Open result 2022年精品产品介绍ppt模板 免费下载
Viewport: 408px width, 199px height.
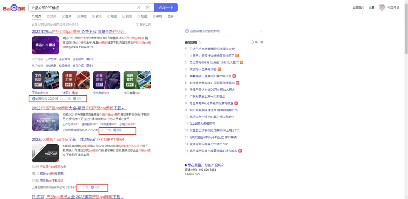79,32
